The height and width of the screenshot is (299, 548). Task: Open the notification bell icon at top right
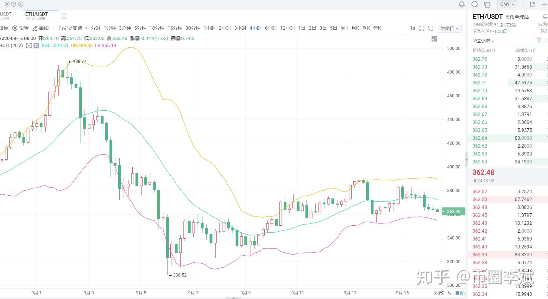(462, 4)
